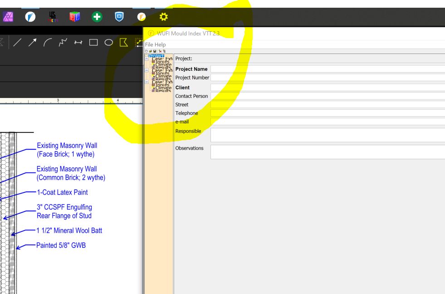The image size is (445, 294).
Task: Open the File menu in WUFI
Action: (x=149, y=44)
